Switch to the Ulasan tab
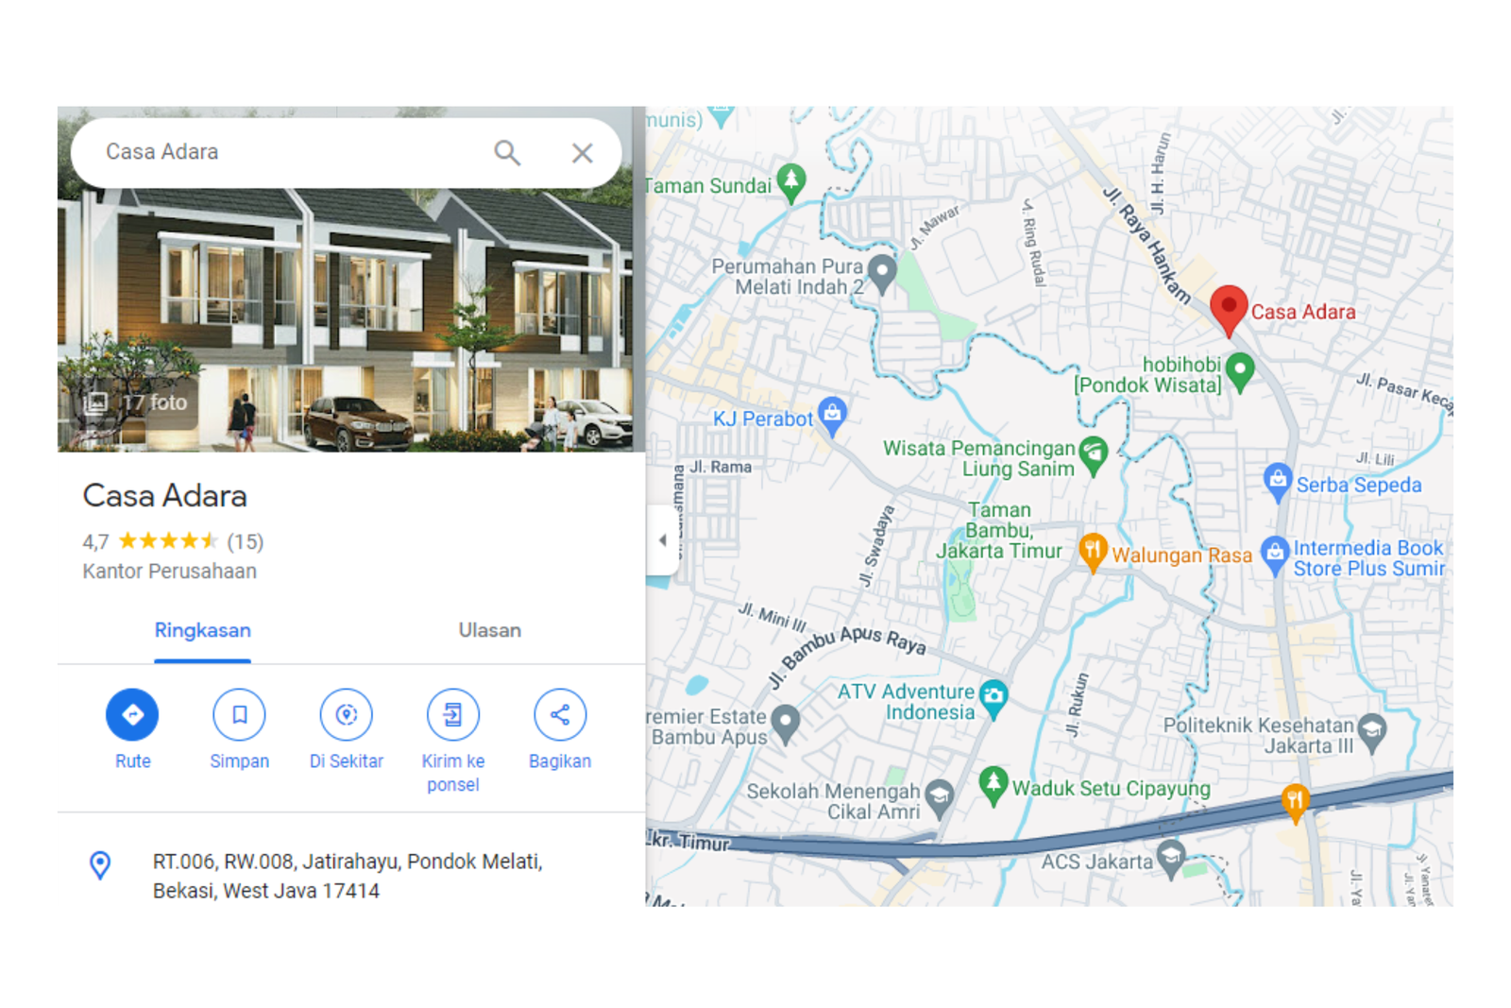Viewport: 1511px width, 1008px height. [x=489, y=630]
